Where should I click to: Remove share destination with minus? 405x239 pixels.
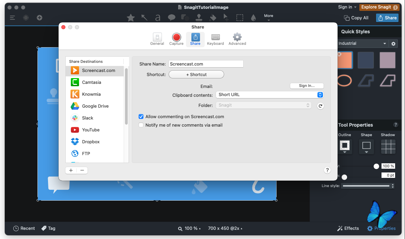[x=82, y=170]
